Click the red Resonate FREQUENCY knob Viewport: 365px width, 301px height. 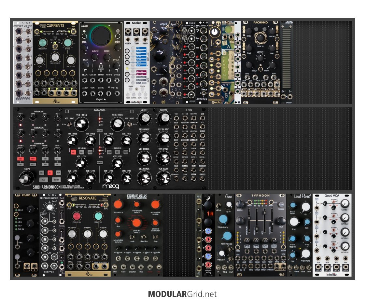click(77, 216)
